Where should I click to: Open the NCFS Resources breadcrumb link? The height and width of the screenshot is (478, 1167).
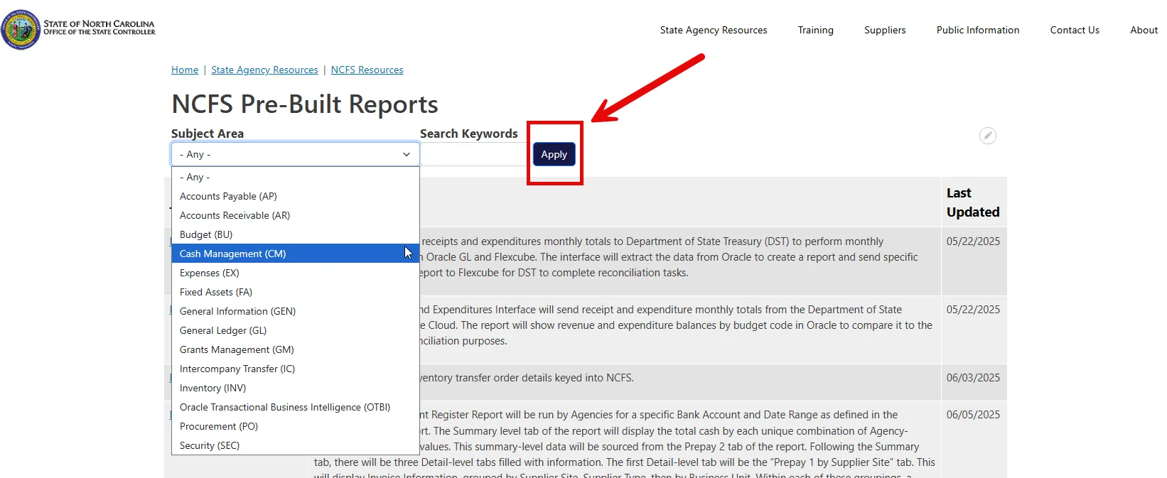tap(367, 70)
